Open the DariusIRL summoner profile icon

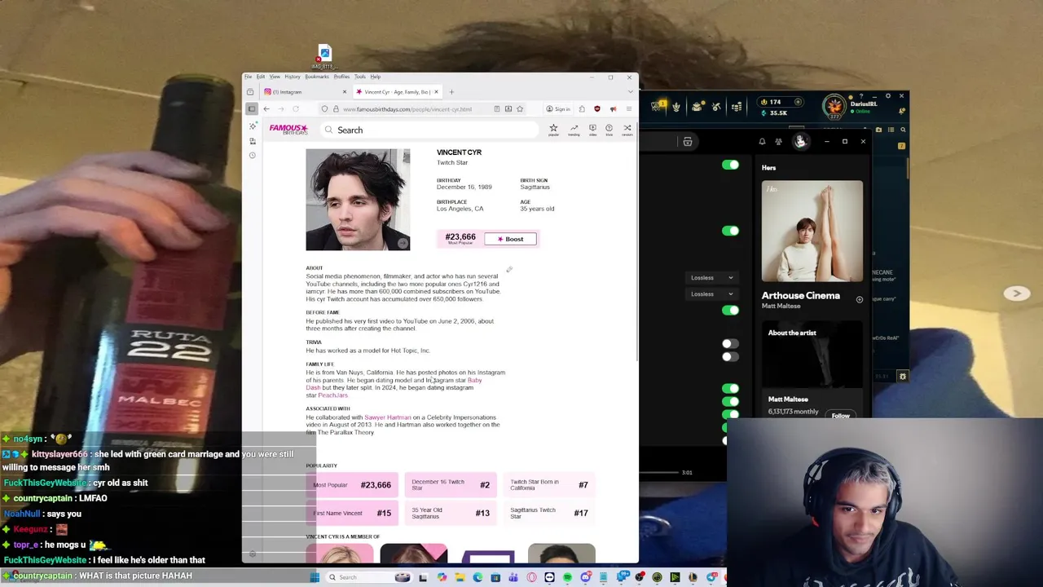(x=834, y=106)
